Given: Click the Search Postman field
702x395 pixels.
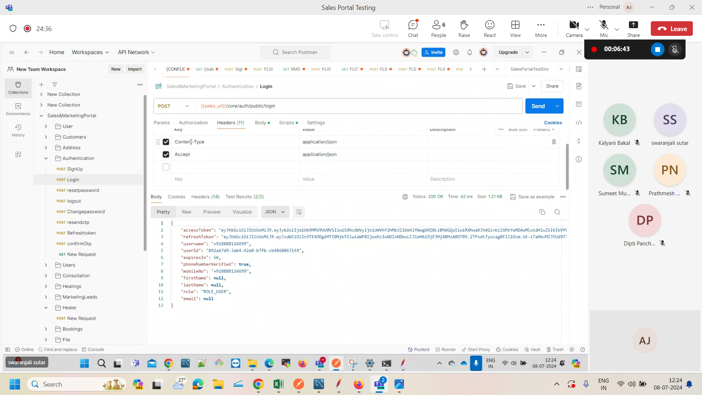Looking at the screenshot, I should [x=295, y=52].
